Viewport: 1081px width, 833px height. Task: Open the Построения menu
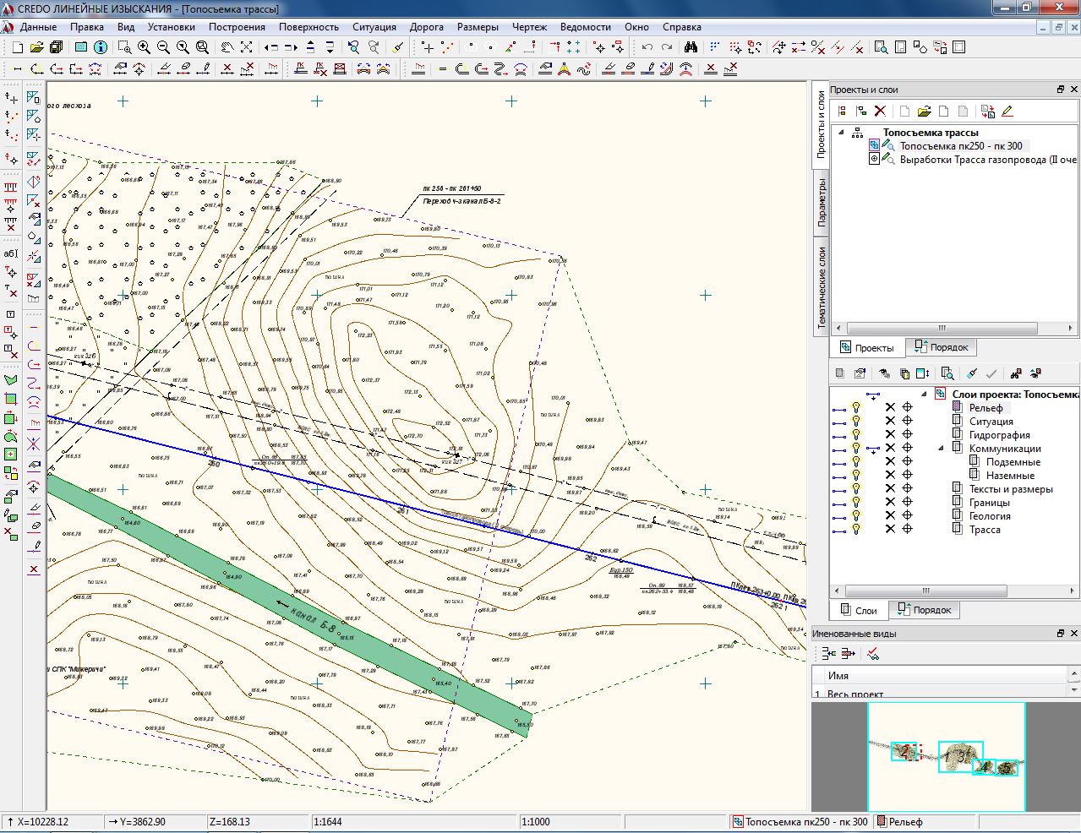(x=237, y=27)
